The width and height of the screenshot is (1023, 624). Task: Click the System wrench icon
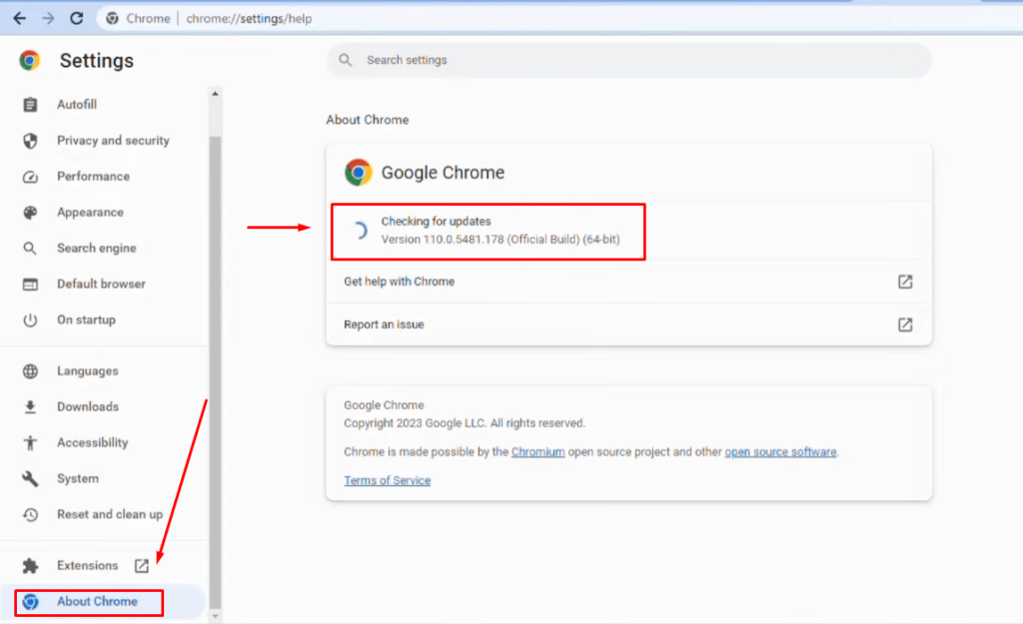click(x=30, y=478)
